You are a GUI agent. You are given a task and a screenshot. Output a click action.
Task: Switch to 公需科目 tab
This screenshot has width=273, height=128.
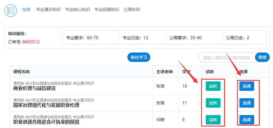[132, 9]
